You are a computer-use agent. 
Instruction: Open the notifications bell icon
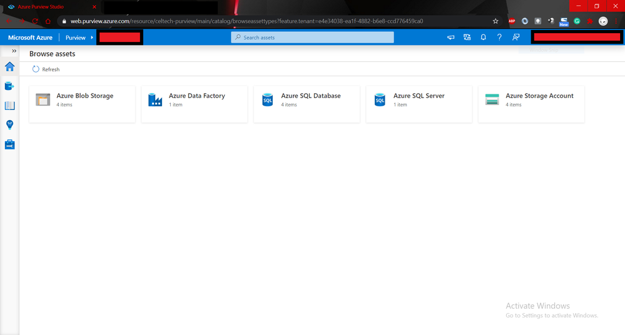[483, 37]
